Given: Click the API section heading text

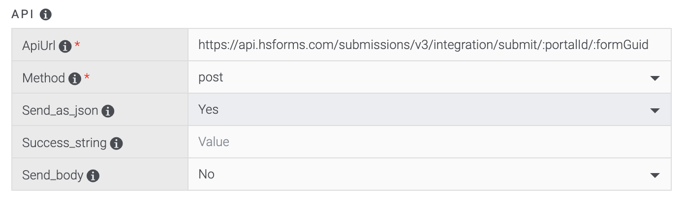Looking at the screenshot, I should pos(23,15).
